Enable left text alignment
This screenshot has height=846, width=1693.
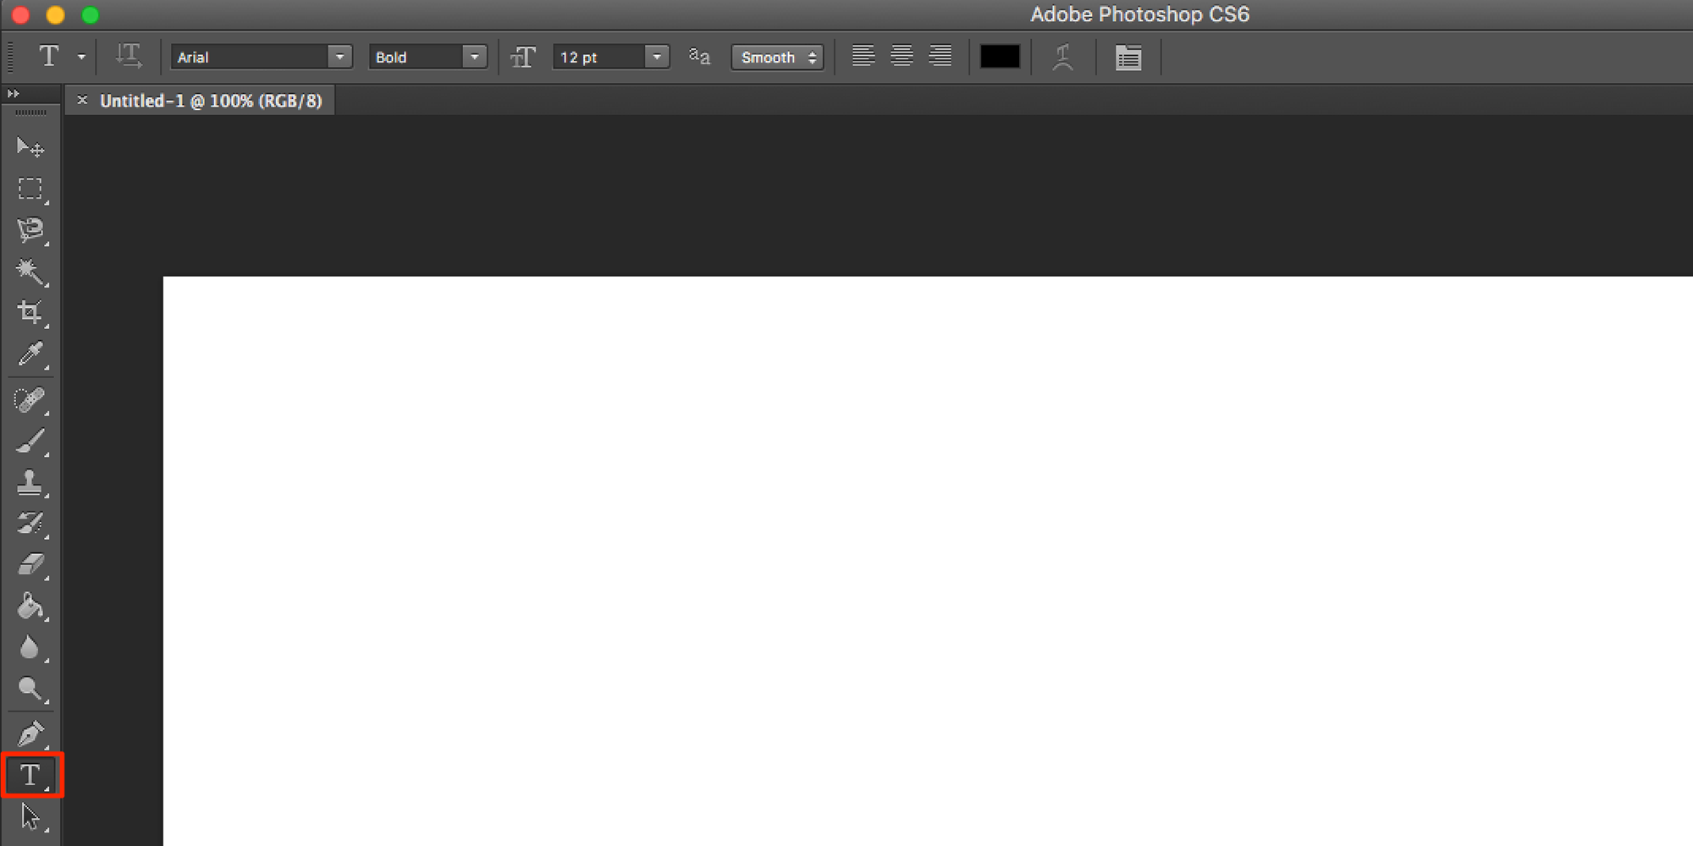863,56
